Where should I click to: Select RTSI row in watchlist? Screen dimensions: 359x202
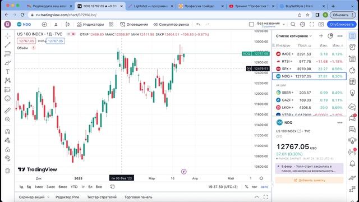[x=309, y=61]
